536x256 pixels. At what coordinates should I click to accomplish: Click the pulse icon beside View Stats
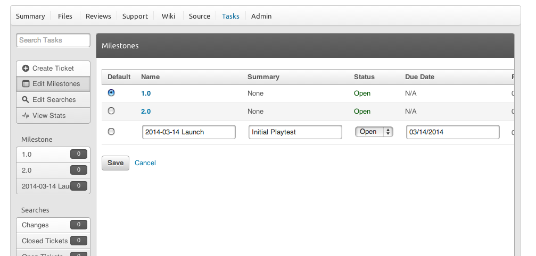(26, 115)
